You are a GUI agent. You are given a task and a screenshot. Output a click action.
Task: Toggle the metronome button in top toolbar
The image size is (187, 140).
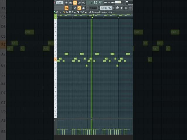coord(66,3)
